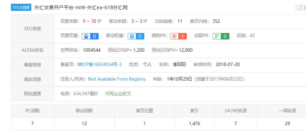Click the 域名信息 row header
Image resolution: width=306 pixels, height=132 pixels.
pyautogui.click(x=33, y=79)
